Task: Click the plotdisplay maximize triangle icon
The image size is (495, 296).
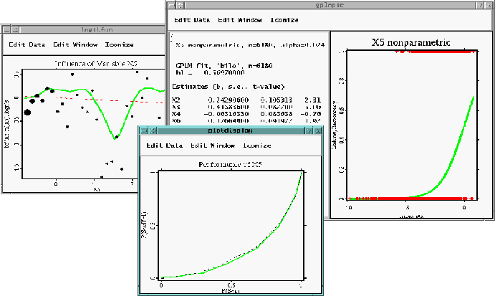Action: (x=317, y=130)
